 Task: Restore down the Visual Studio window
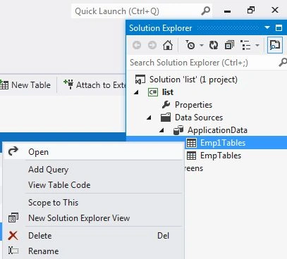[251, 10]
